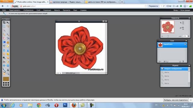The width and height of the screenshot is (193, 108).
Task: Select the Eraser tool
Action: tap(4, 38)
